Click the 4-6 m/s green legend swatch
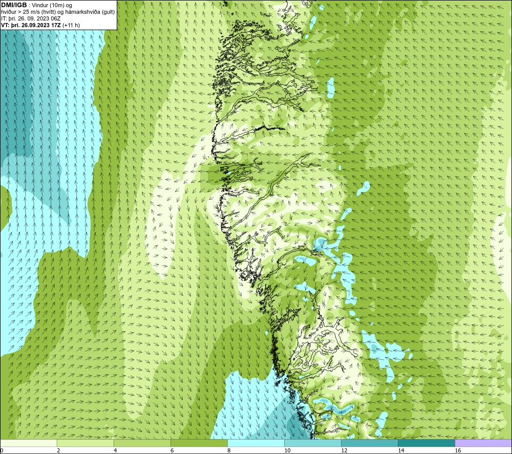The height and width of the screenshot is (454, 512). [x=142, y=443]
